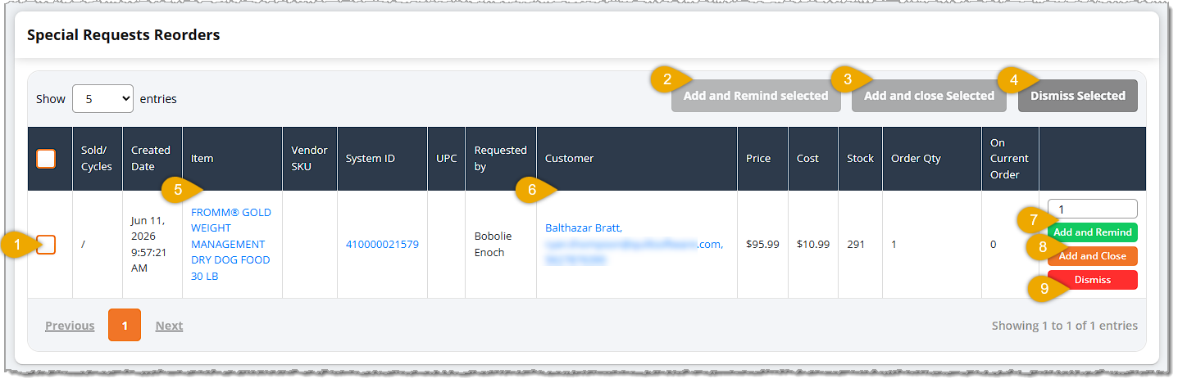The height and width of the screenshot is (383, 1178).
Task: Click Add and Remind selected button
Action: click(756, 96)
